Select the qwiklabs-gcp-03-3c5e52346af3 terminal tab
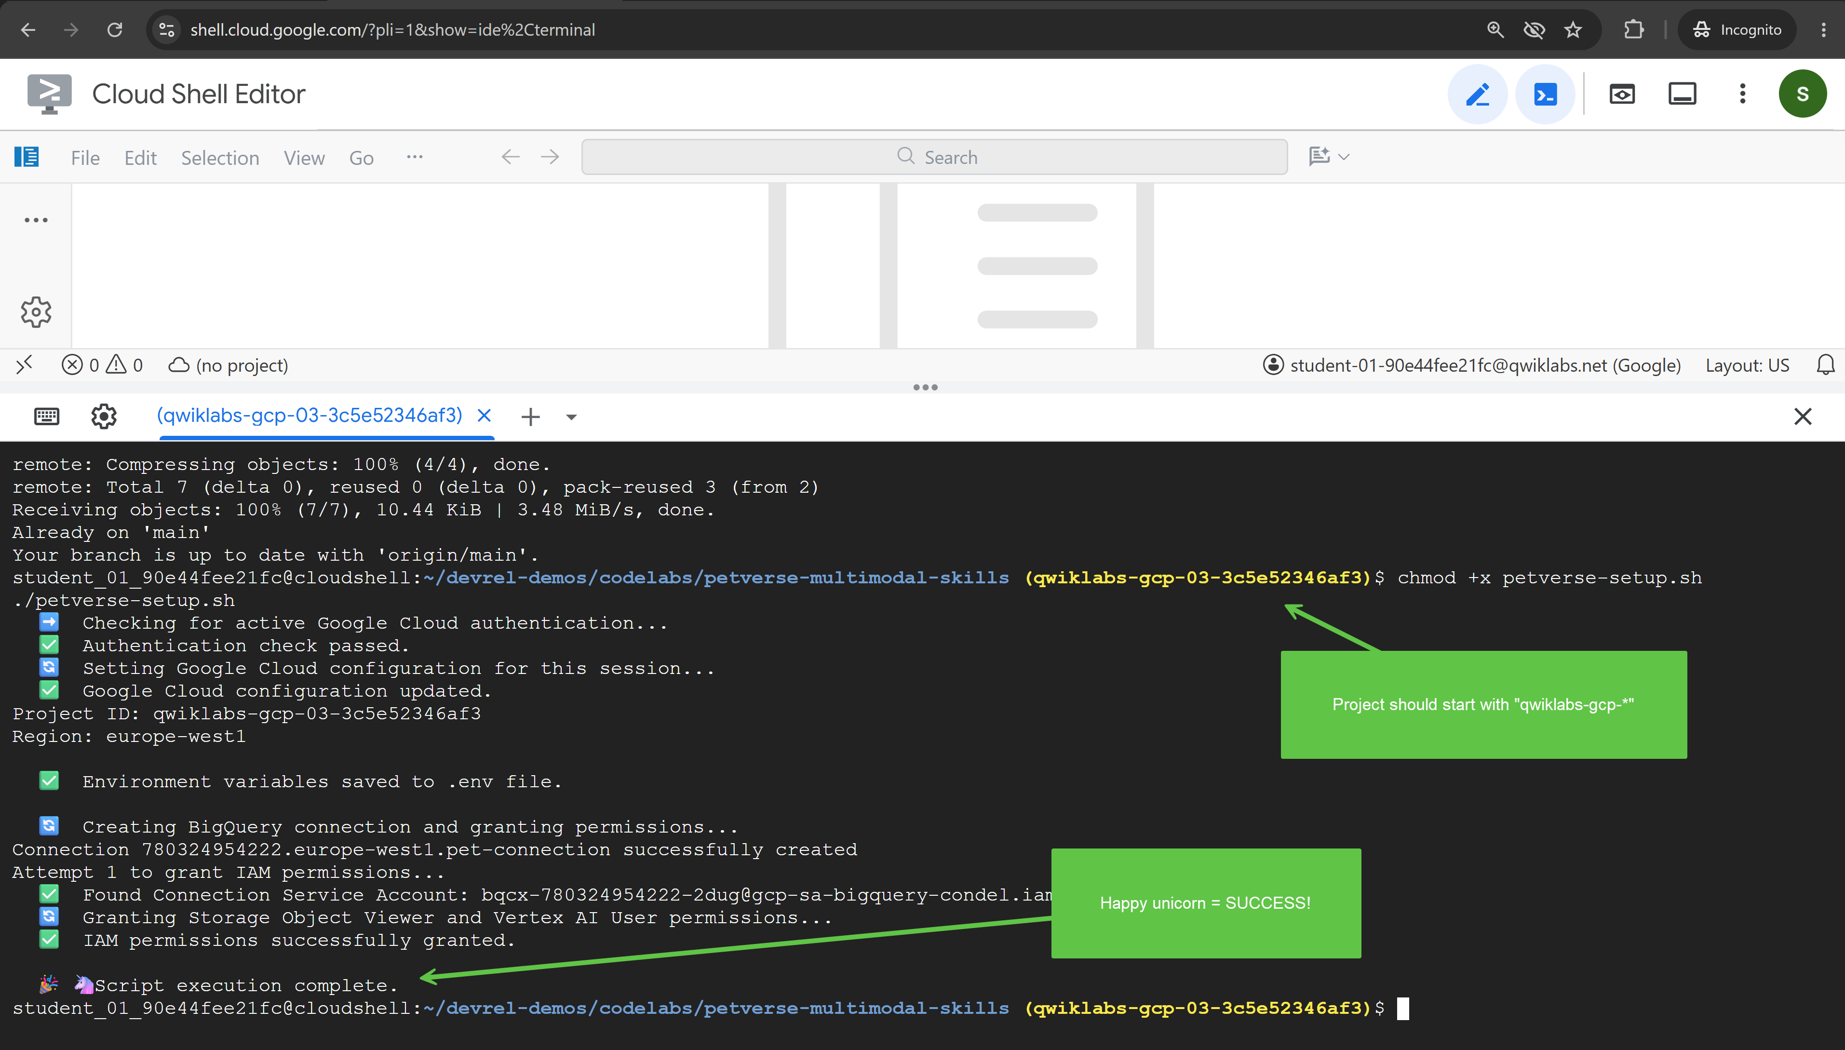 click(310, 416)
